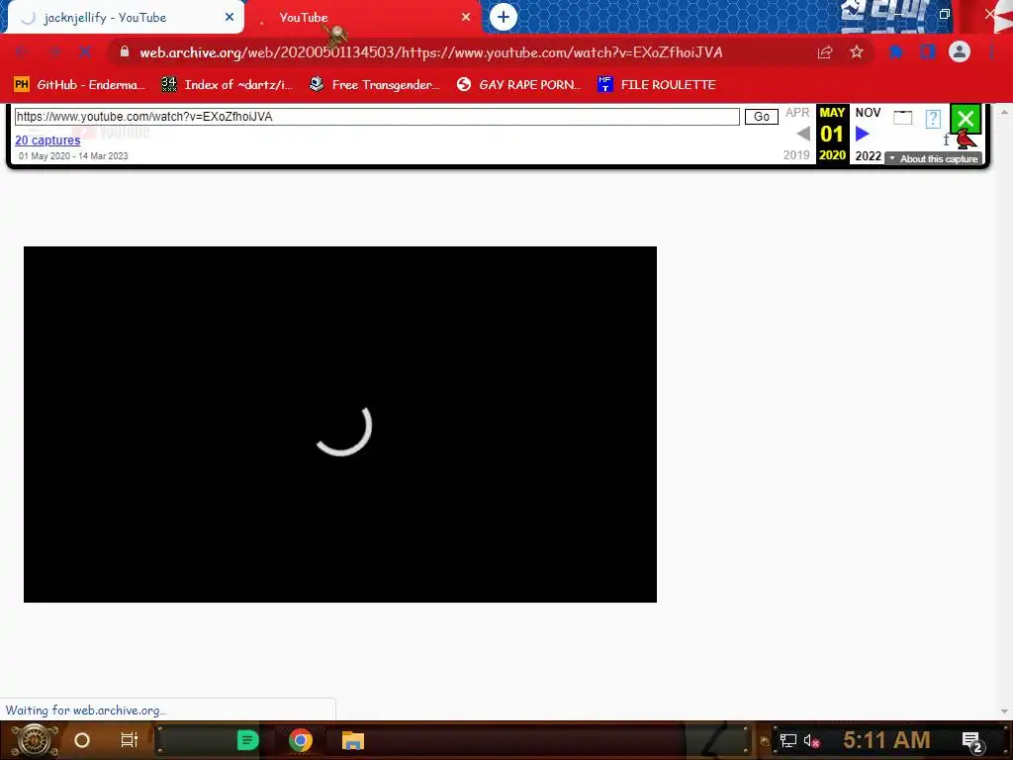The image size is (1013, 760).
Task: Open the Chrome three-dot menu
Action: coord(991,52)
